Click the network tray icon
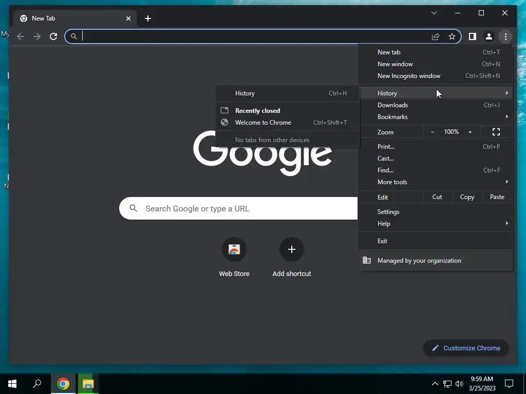The height and width of the screenshot is (394, 526). coord(447,384)
